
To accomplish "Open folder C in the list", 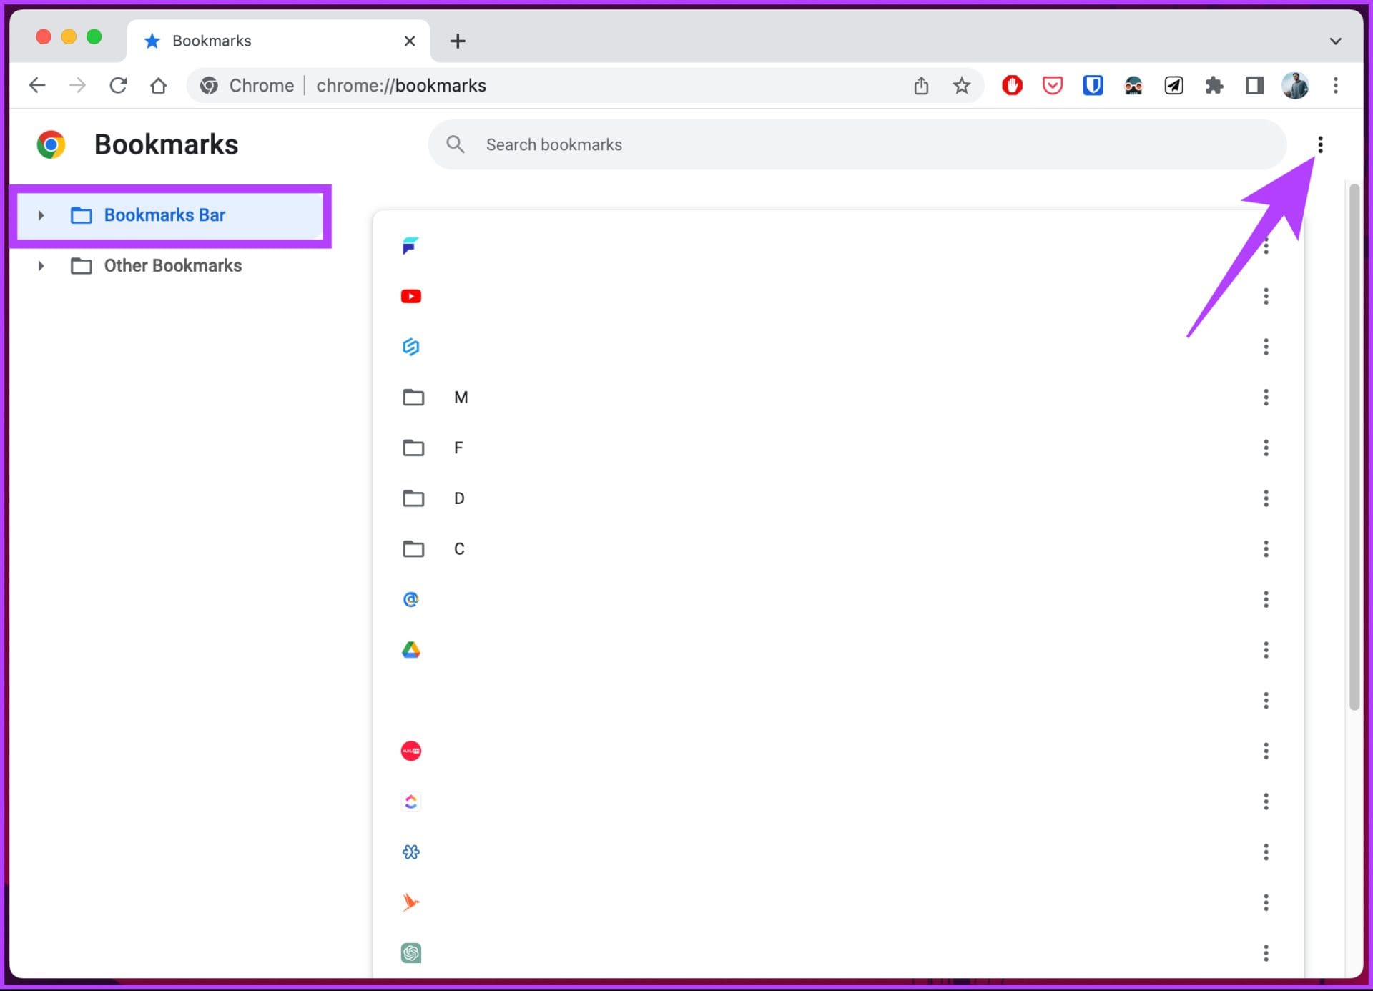I will (838, 549).
